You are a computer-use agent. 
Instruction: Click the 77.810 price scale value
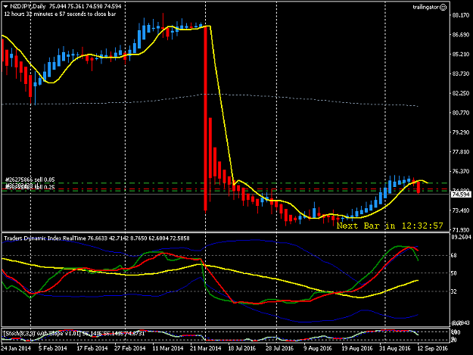click(x=461, y=151)
